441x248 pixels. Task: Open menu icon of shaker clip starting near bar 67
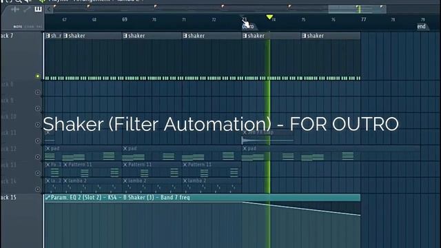(x=65, y=36)
